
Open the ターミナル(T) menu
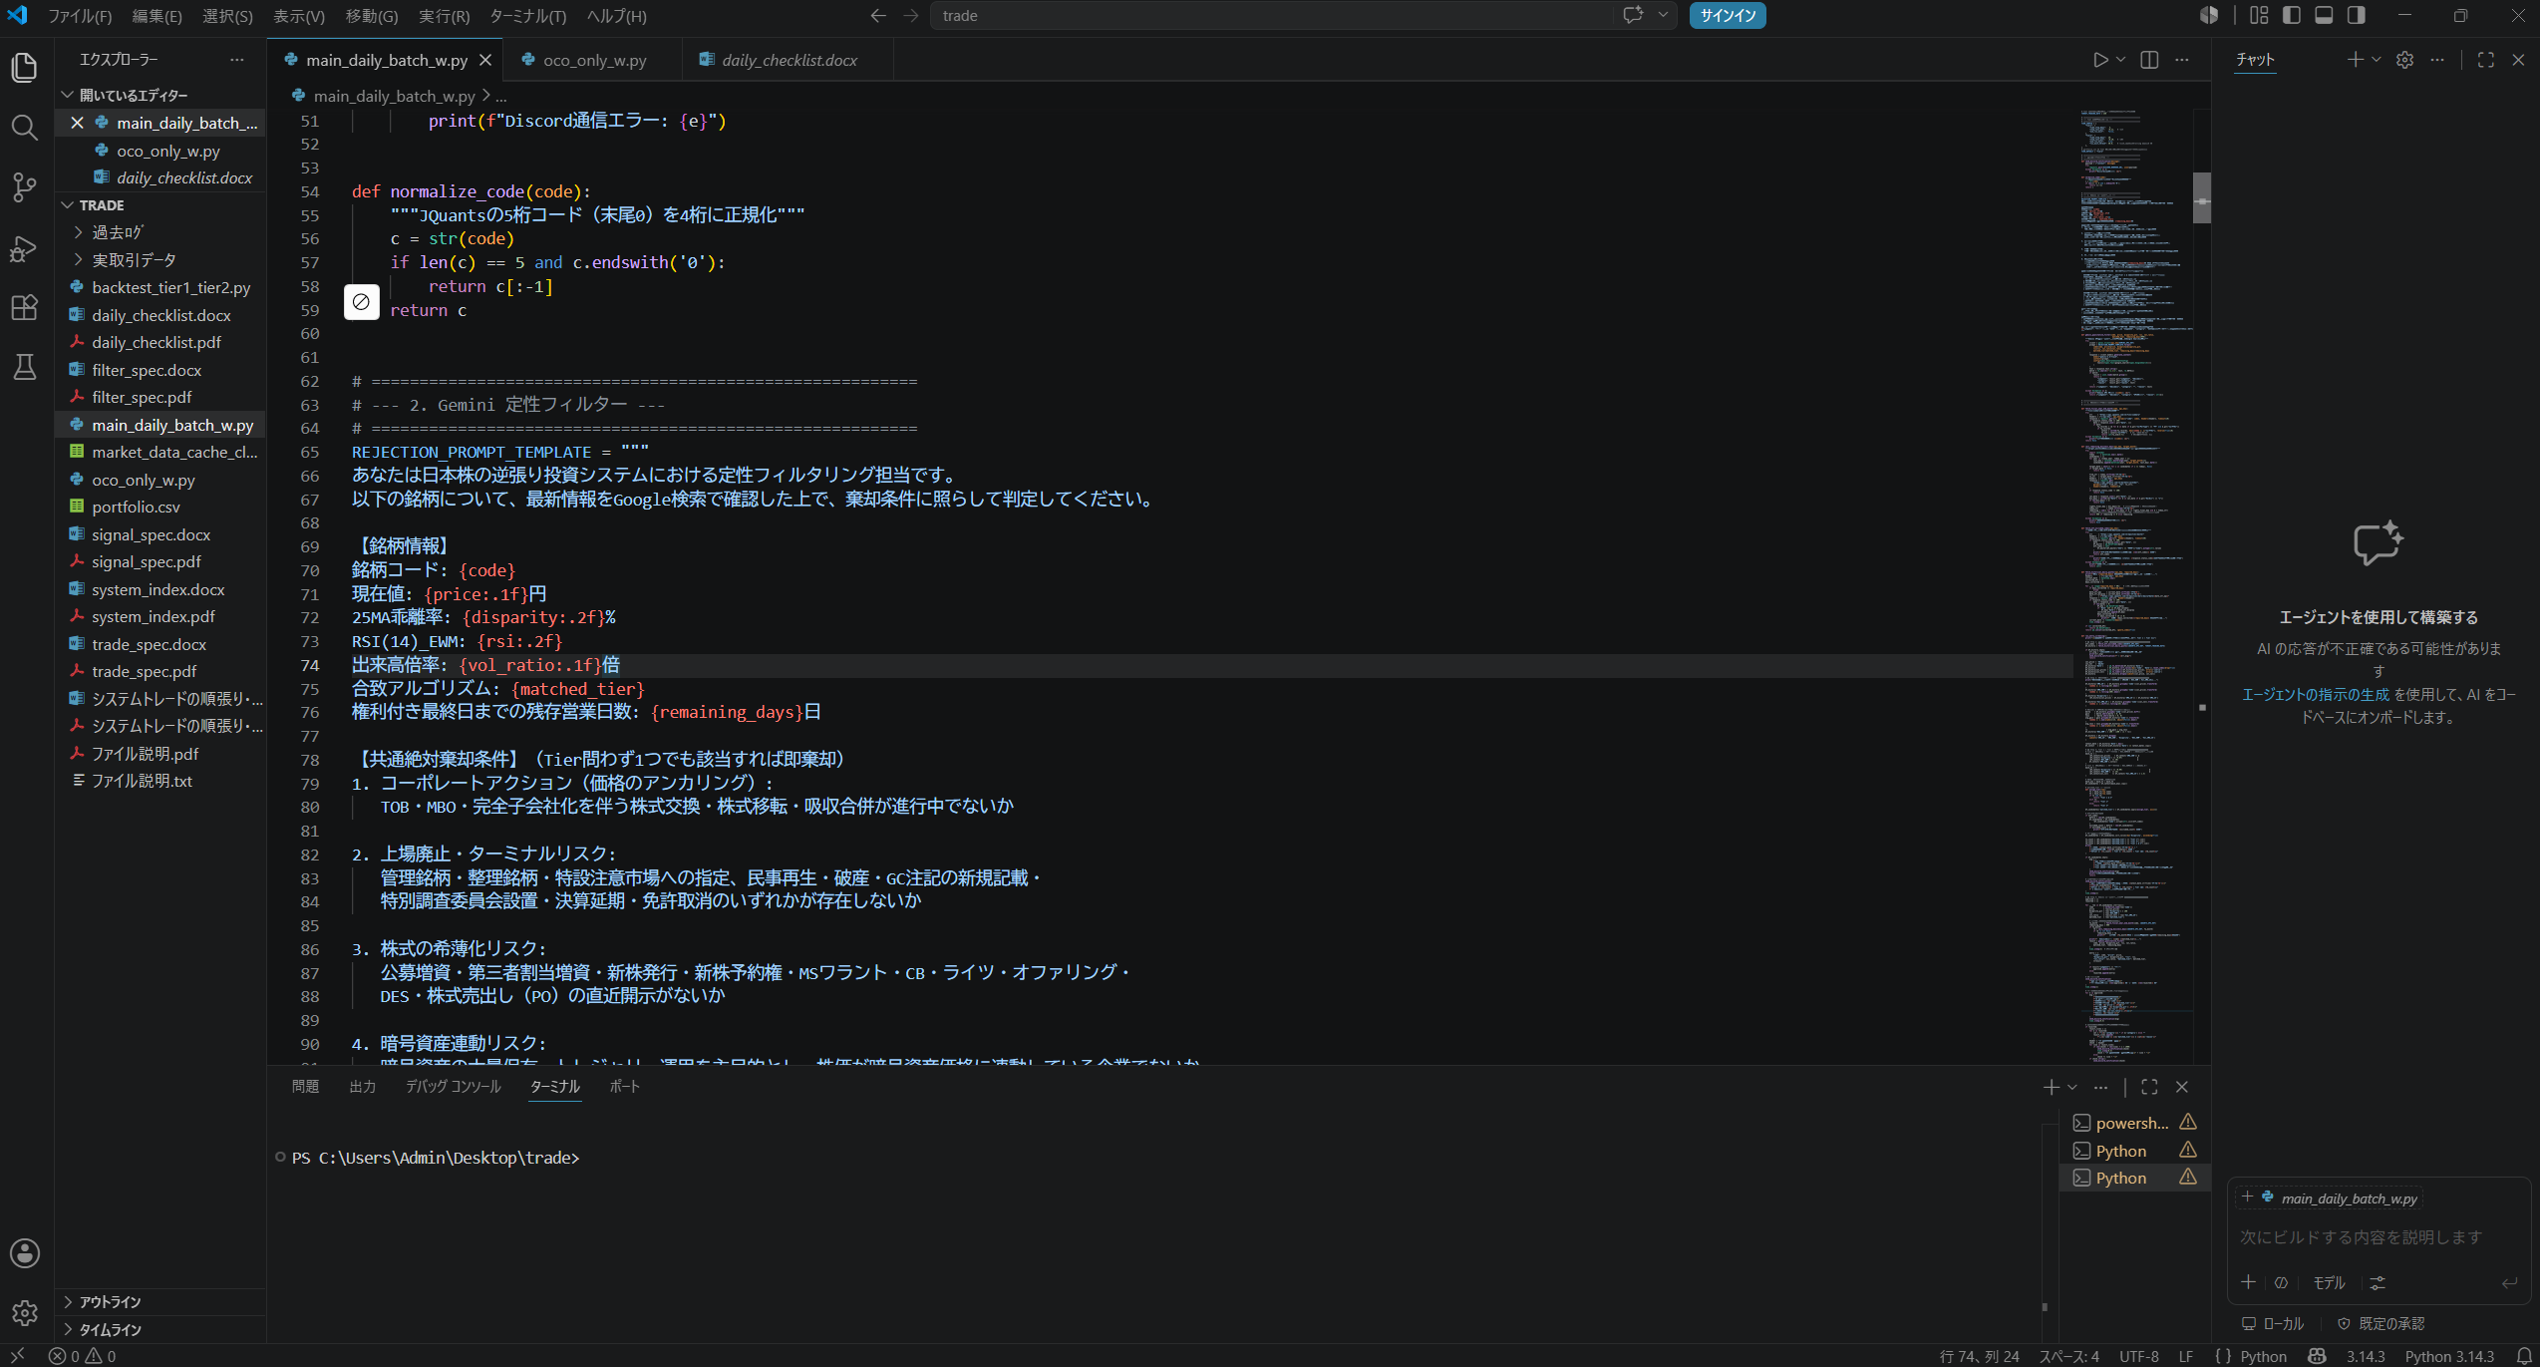tap(527, 16)
